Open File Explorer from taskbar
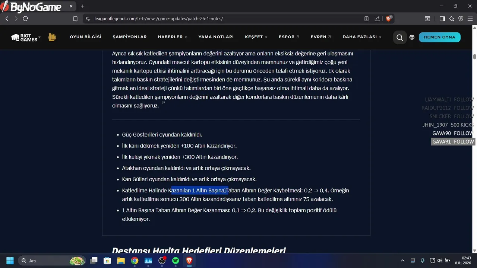Screen dimensions: 477x268 pyautogui.click(x=121, y=261)
